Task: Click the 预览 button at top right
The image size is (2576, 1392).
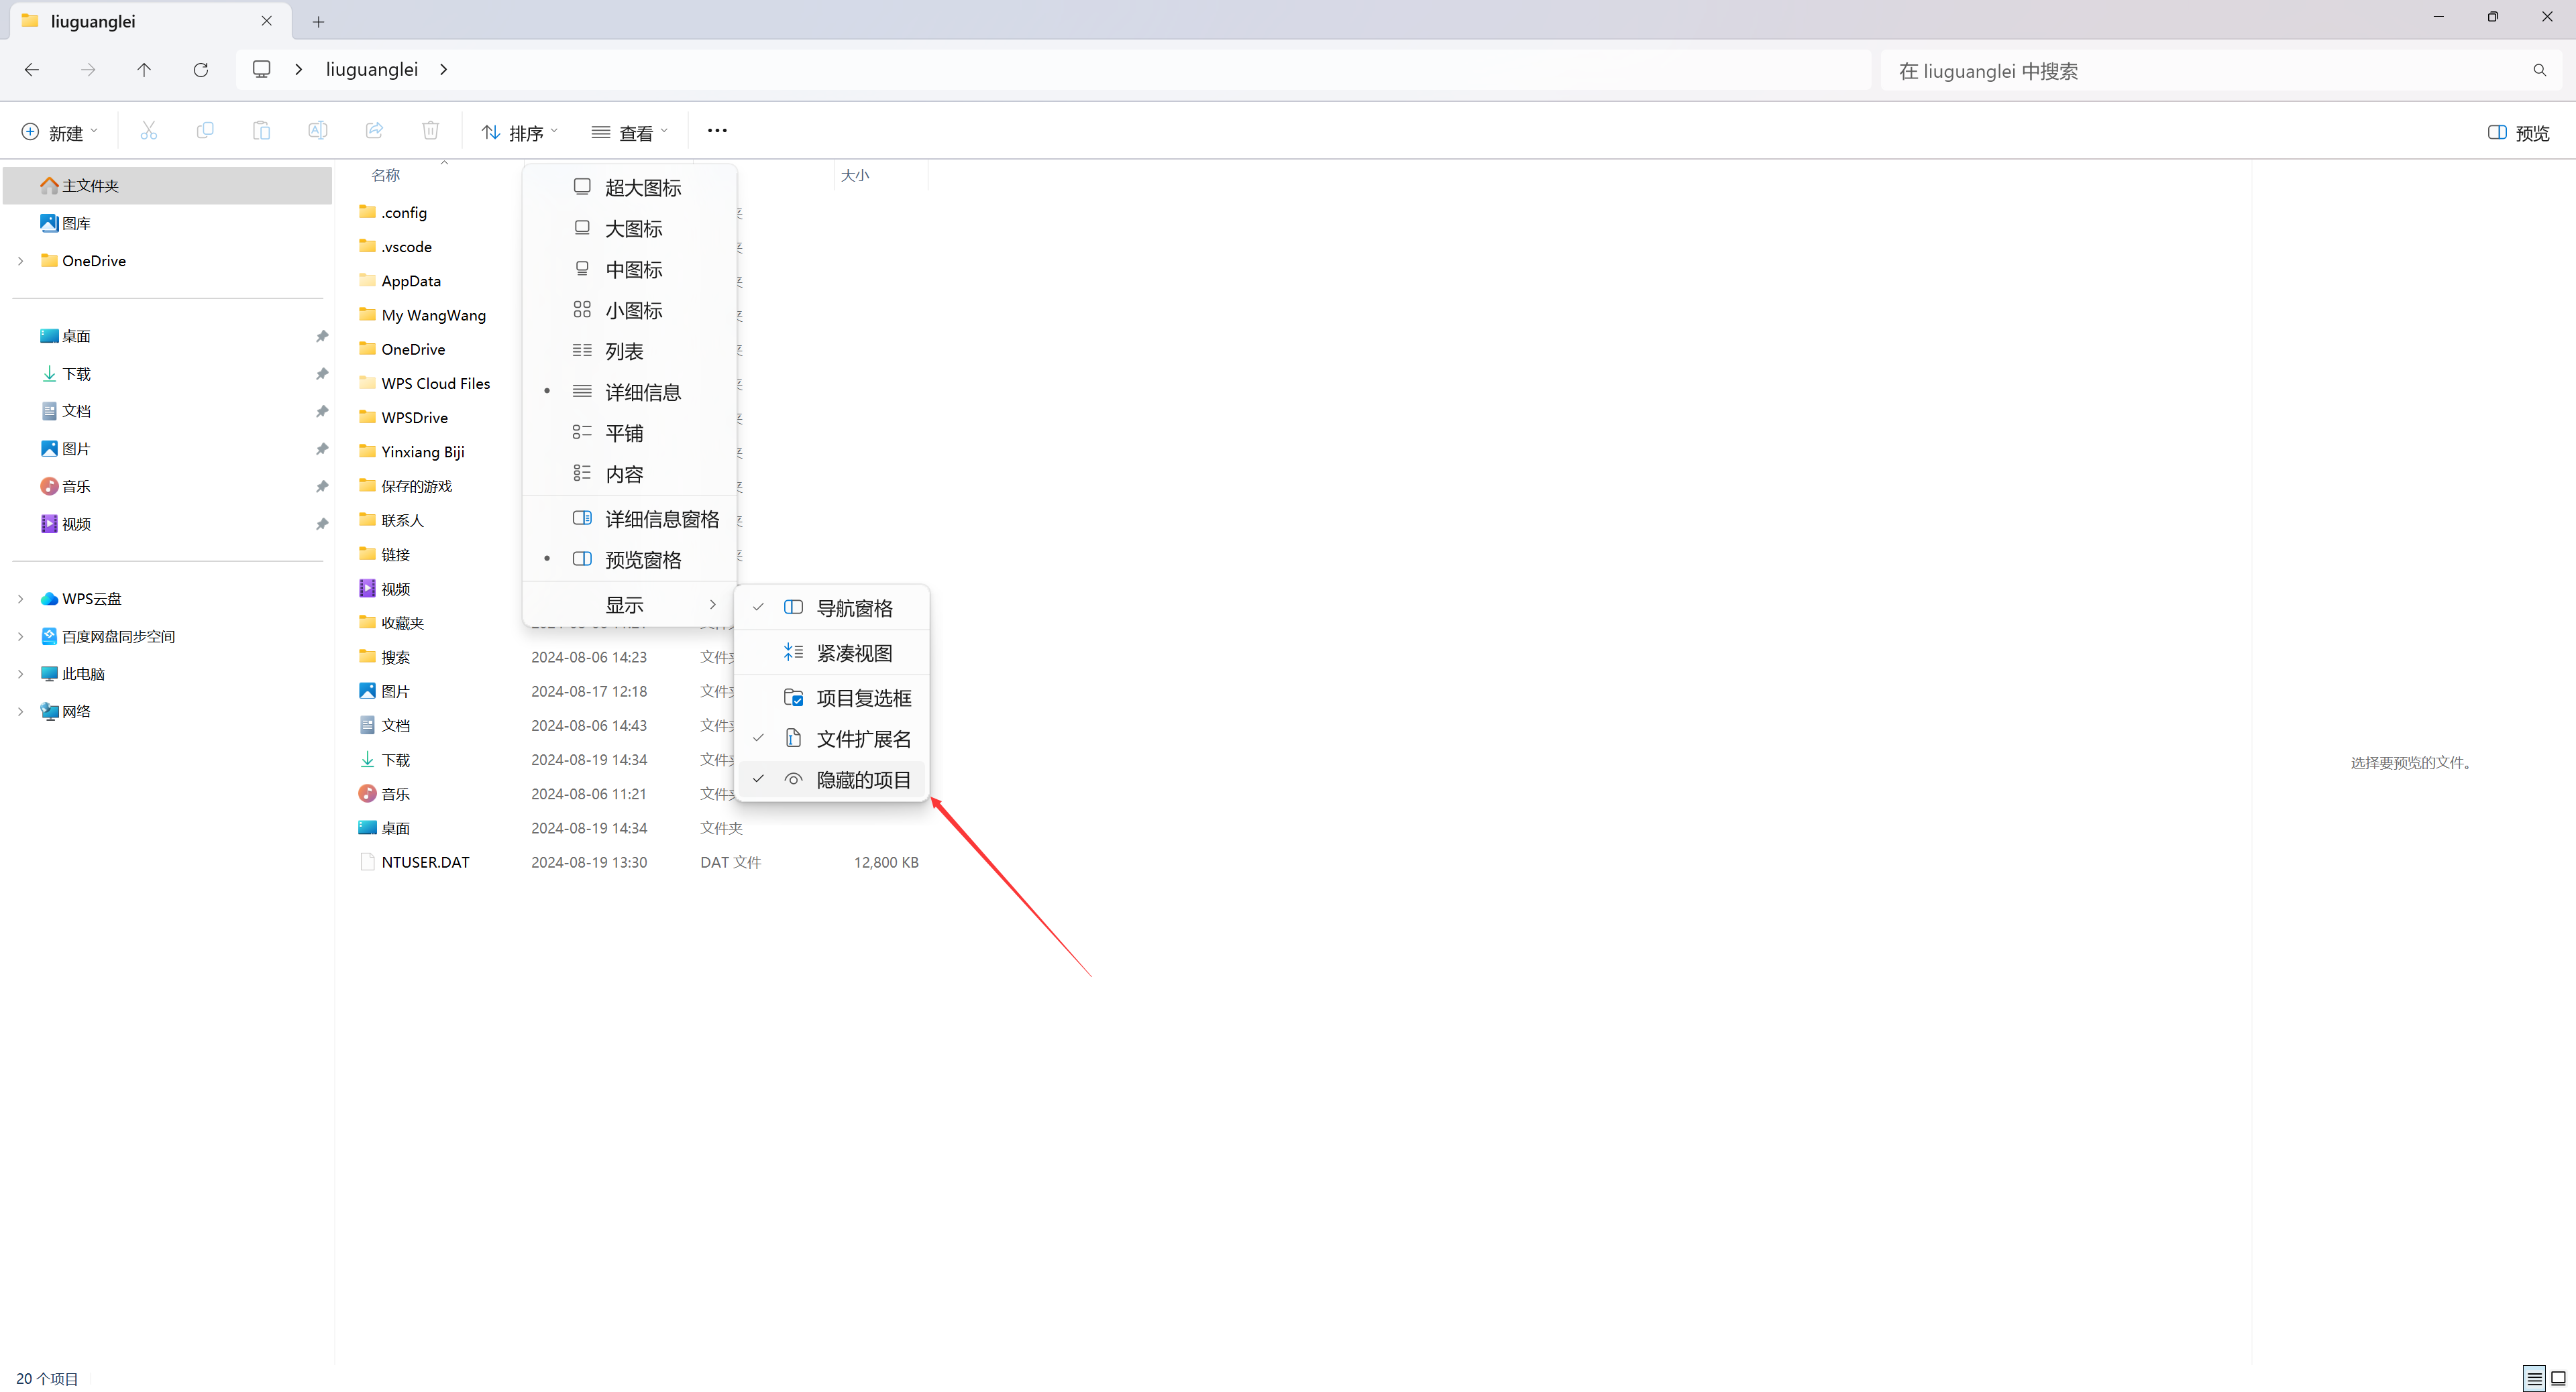Action: click(2518, 133)
